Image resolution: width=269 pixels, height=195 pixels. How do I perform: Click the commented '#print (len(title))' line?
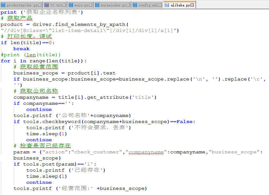[31, 55]
